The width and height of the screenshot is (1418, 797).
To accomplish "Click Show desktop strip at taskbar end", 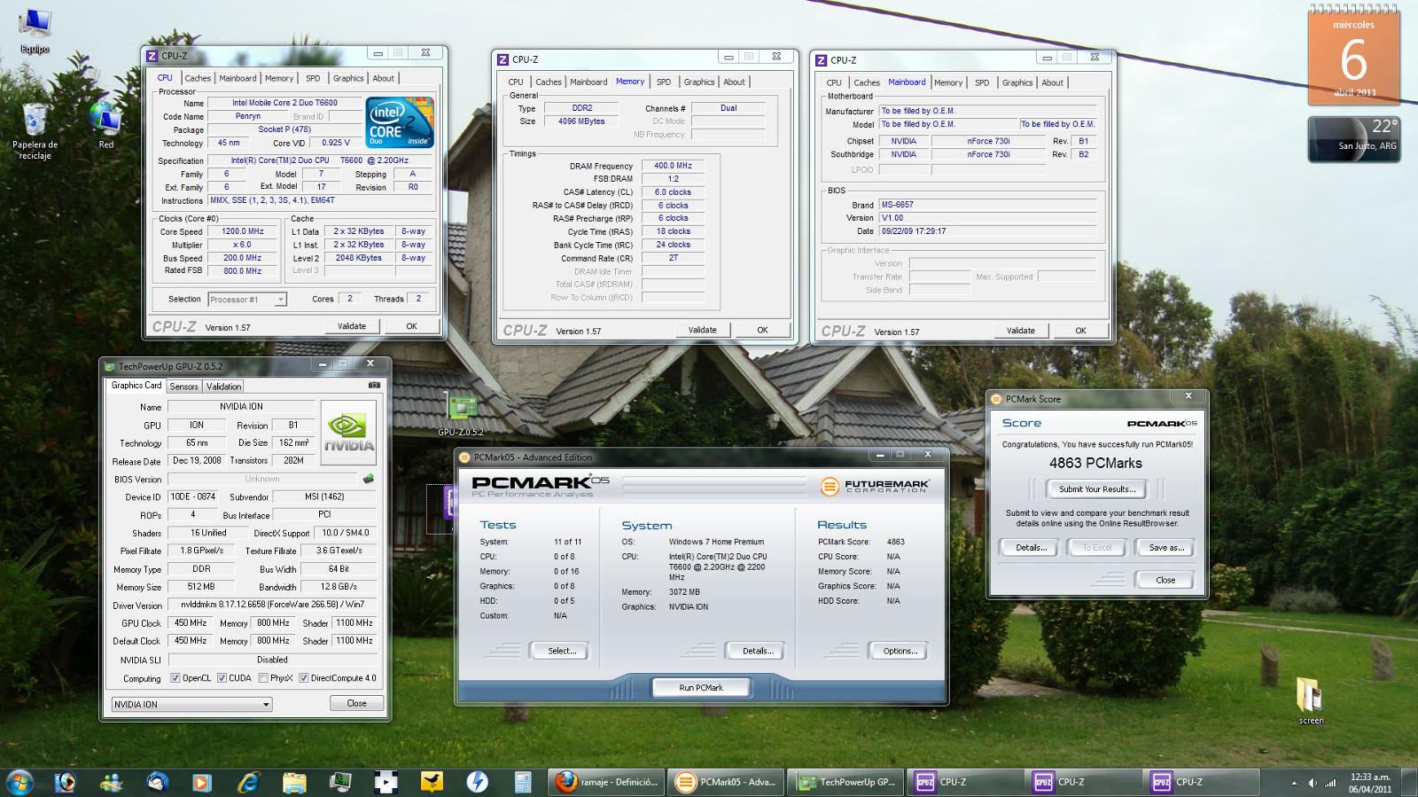I will coord(1412,783).
